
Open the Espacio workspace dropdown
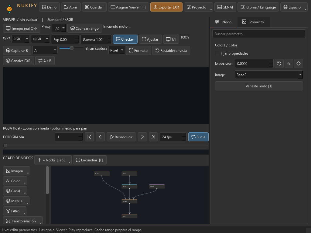tap(294, 7)
